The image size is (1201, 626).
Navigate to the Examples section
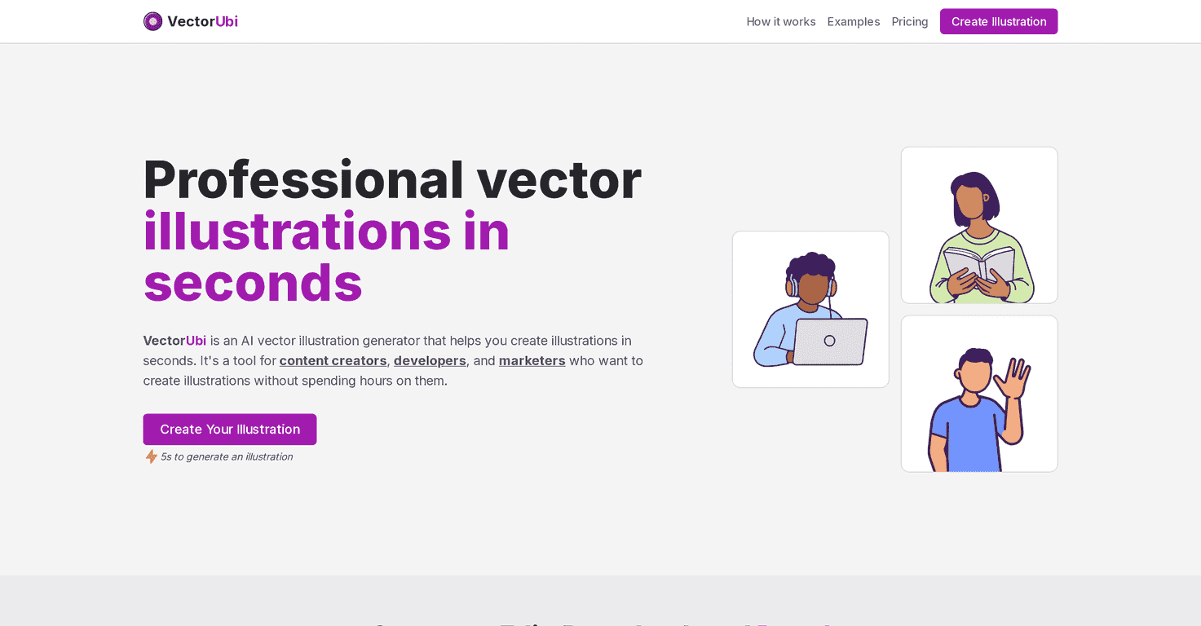point(853,21)
